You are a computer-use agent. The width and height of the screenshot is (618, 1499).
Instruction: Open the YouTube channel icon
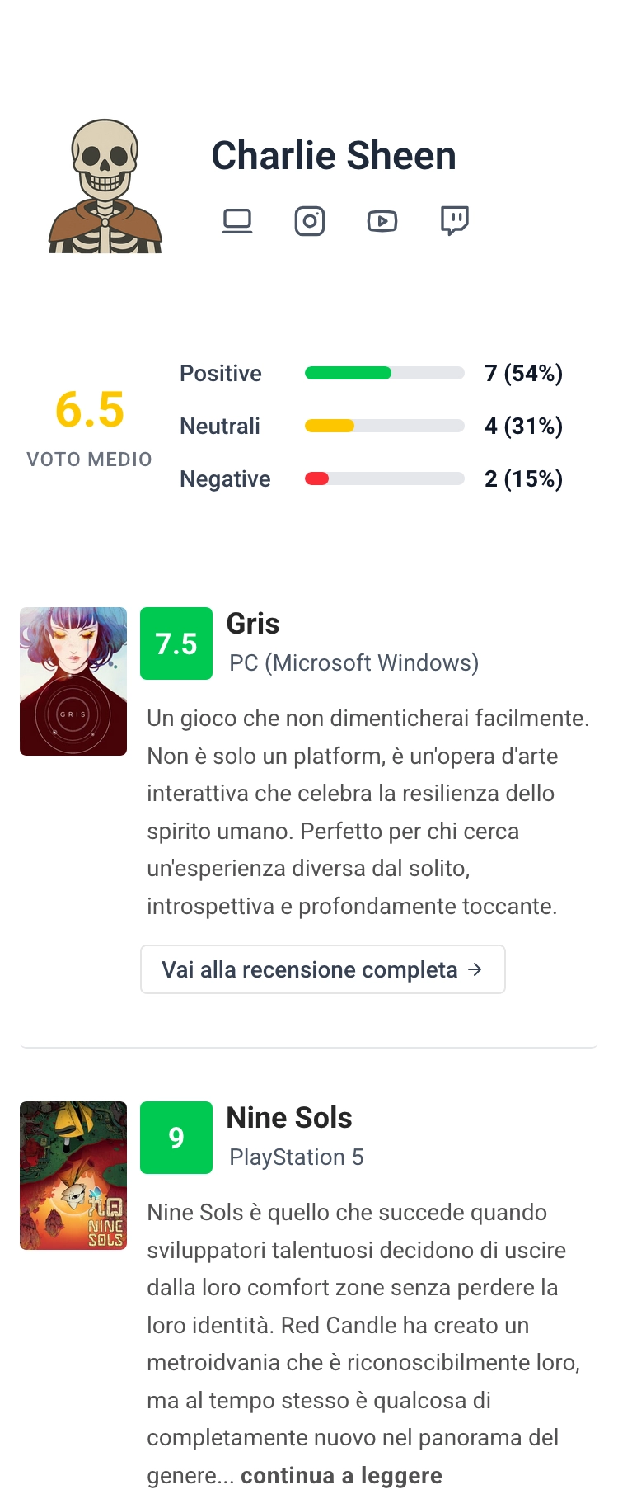click(x=382, y=221)
